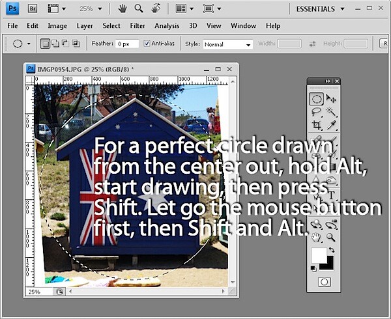The width and height of the screenshot is (391, 319).
Task: Choose the Hand tool in toolbox
Action: [316, 237]
